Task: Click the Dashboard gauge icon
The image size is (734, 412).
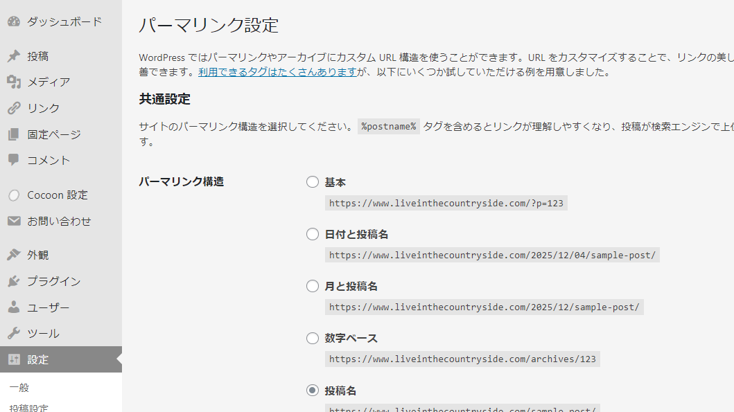Action: (14, 21)
